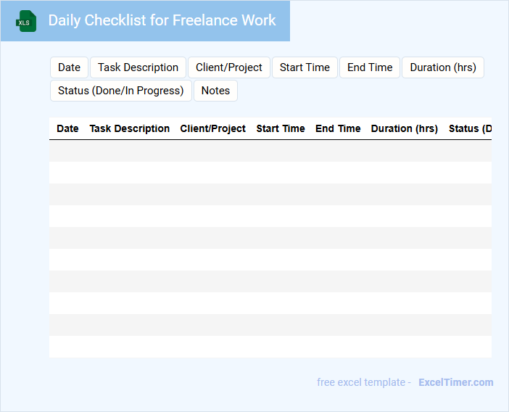Click the Duration (hrs) table column header
This screenshot has height=412, width=509.
coord(405,128)
